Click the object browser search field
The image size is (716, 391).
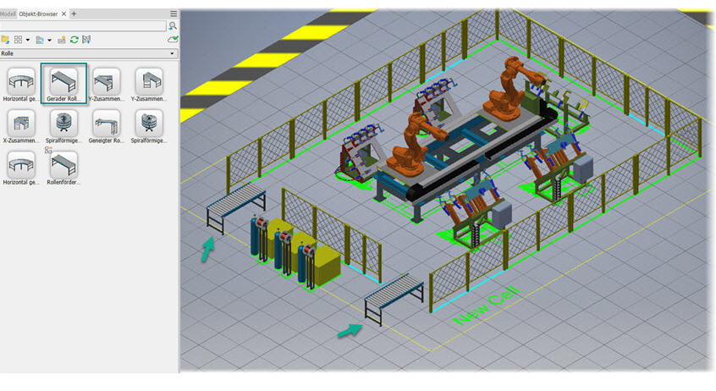pyautogui.click(x=83, y=25)
